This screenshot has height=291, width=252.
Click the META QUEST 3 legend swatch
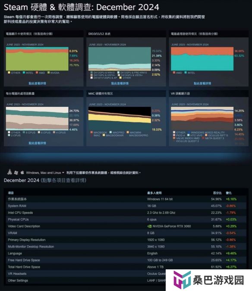click(x=203, y=138)
